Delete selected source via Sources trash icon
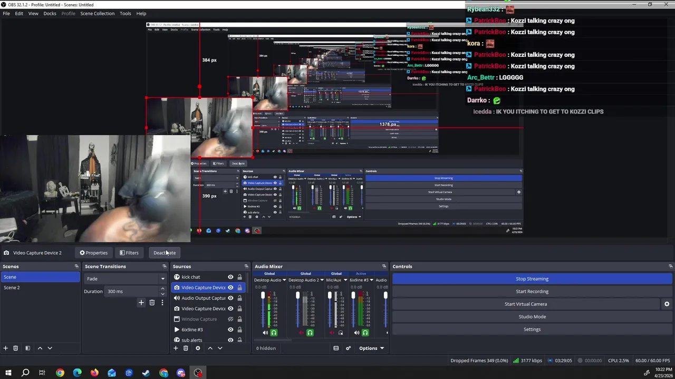Viewport: 675px width, 379px height. click(186, 348)
